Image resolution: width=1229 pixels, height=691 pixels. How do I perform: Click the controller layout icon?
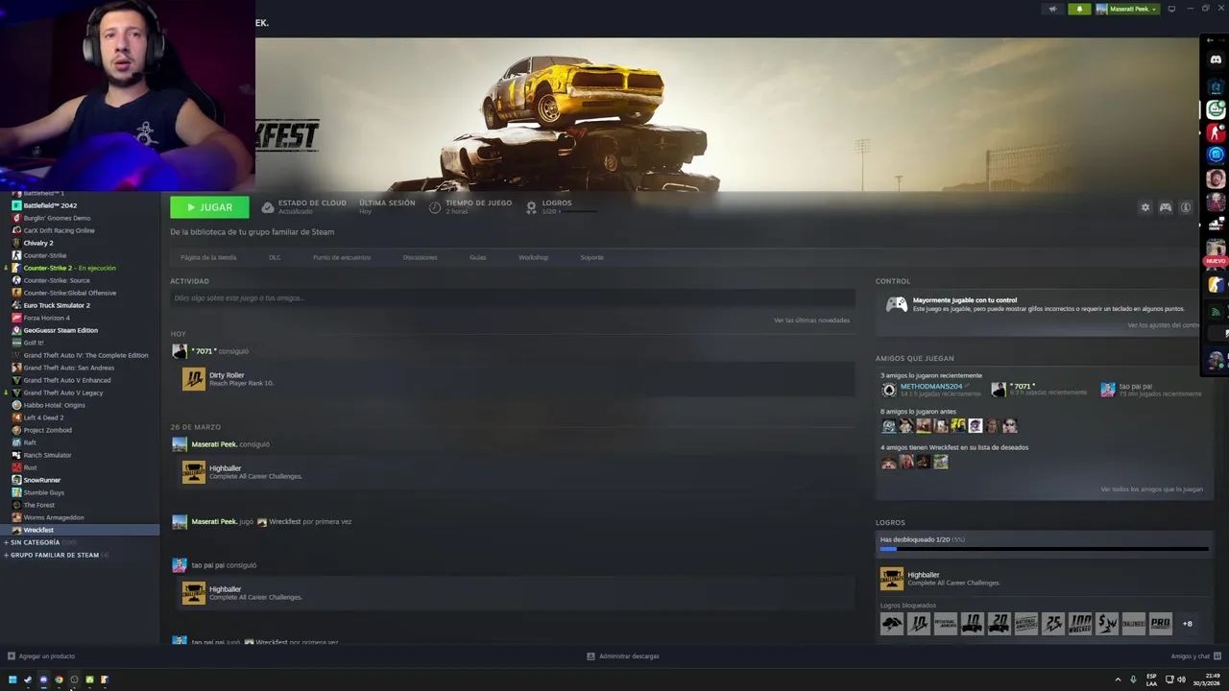pyautogui.click(x=1165, y=207)
